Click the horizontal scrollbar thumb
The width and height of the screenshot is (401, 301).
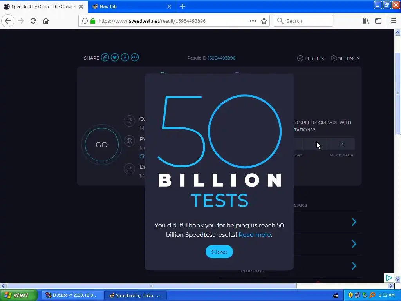152,286
